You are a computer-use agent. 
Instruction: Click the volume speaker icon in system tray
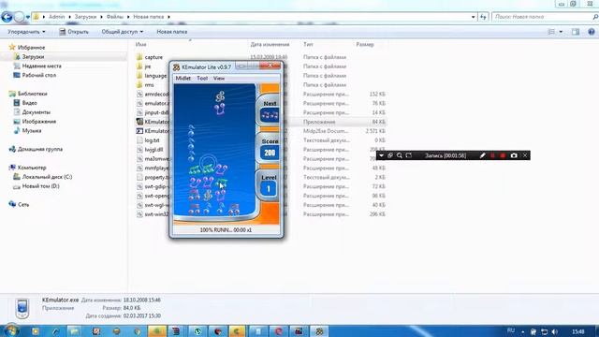[555, 331]
